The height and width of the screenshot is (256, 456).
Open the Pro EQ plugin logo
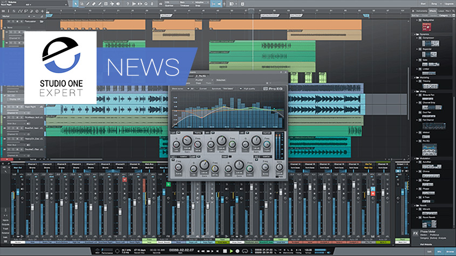point(273,88)
